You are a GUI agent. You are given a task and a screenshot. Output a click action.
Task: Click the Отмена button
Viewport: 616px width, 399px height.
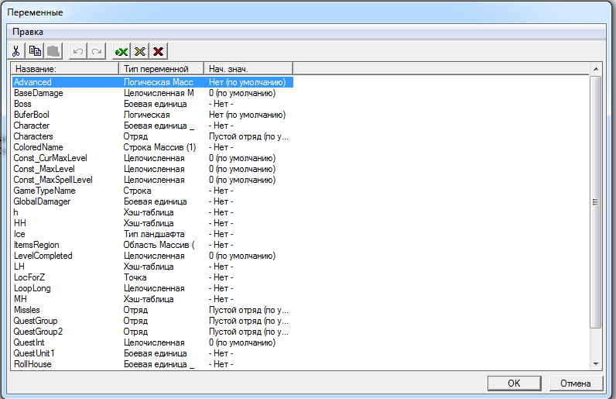coord(575,384)
